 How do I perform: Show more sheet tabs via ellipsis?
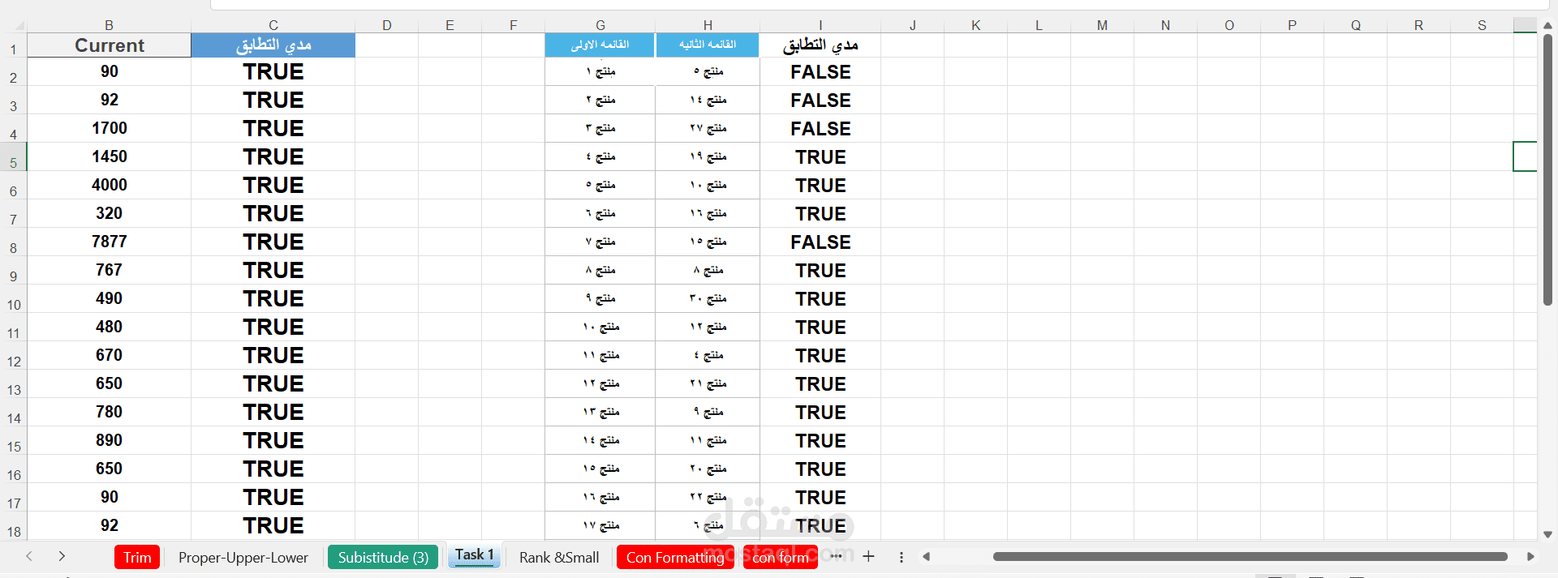tap(836, 556)
